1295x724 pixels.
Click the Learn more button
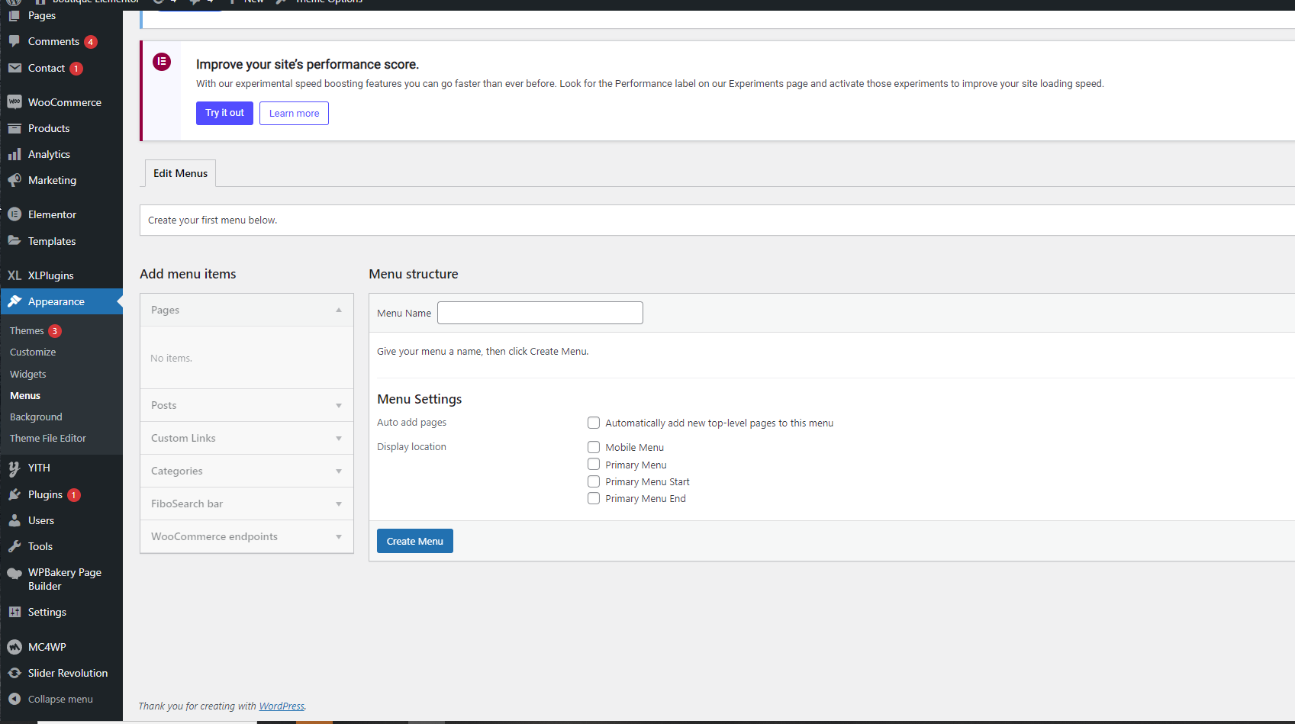[294, 113]
